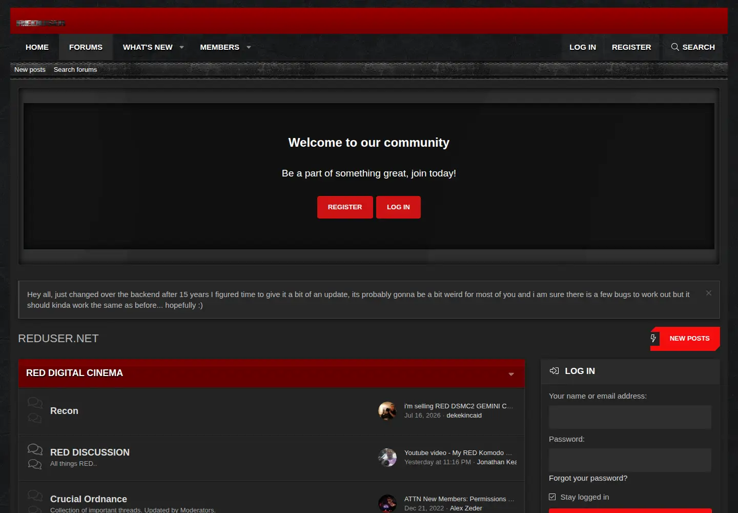Open the Crucial Ordnance forum
This screenshot has width=738, height=513.
coord(89,499)
